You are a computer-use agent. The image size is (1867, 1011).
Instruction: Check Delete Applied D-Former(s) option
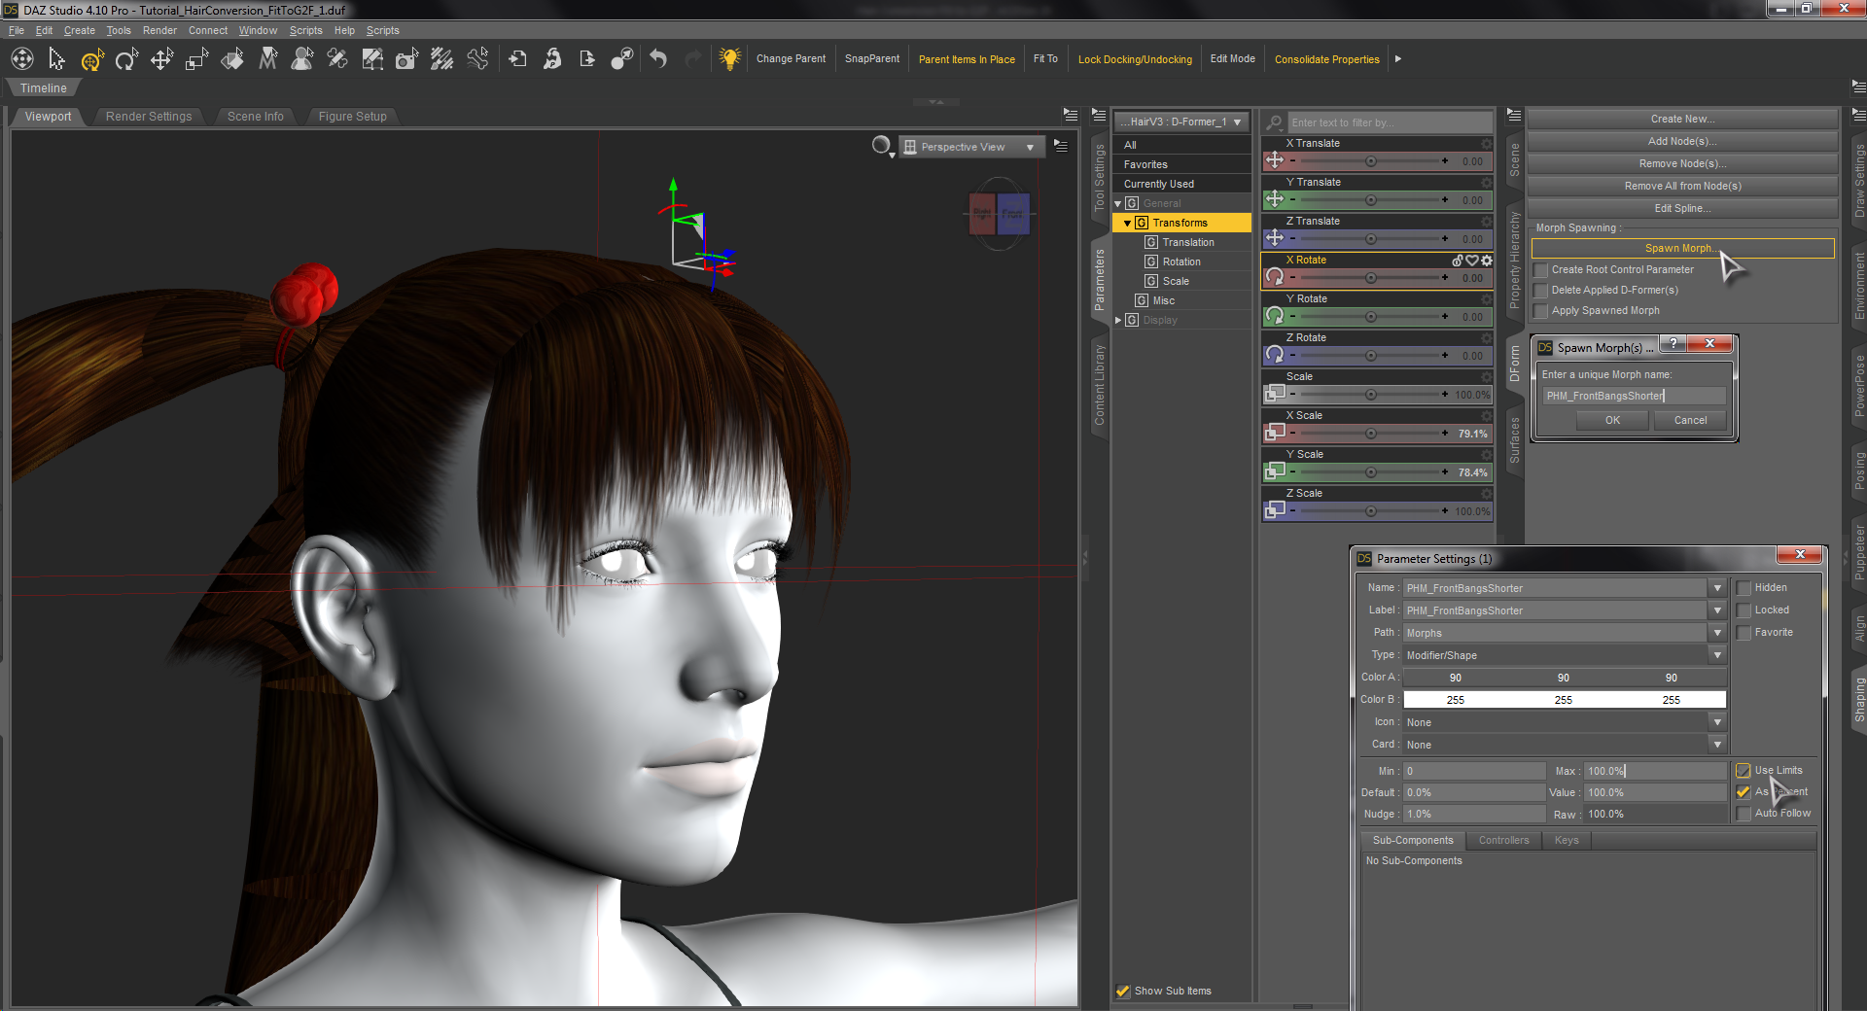tap(1540, 291)
